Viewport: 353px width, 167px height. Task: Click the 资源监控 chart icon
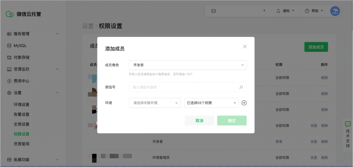pos(9,69)
